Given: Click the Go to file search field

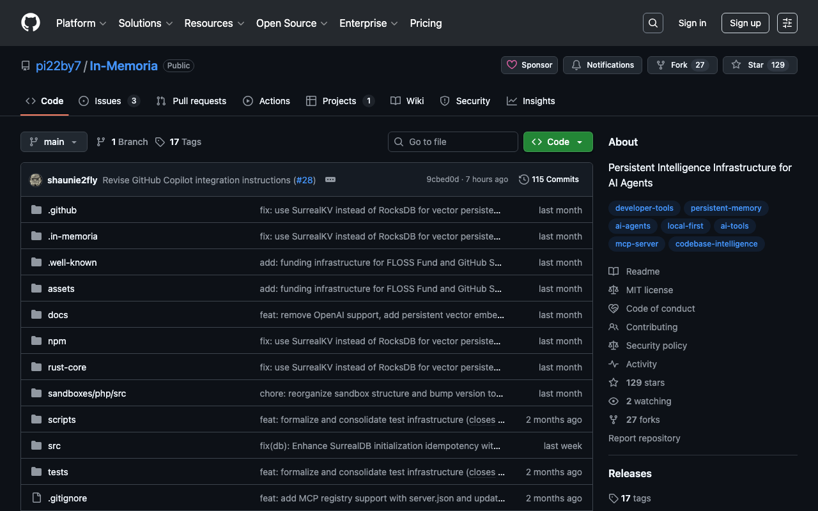Looking at the screenshot, I should [453, 142].
